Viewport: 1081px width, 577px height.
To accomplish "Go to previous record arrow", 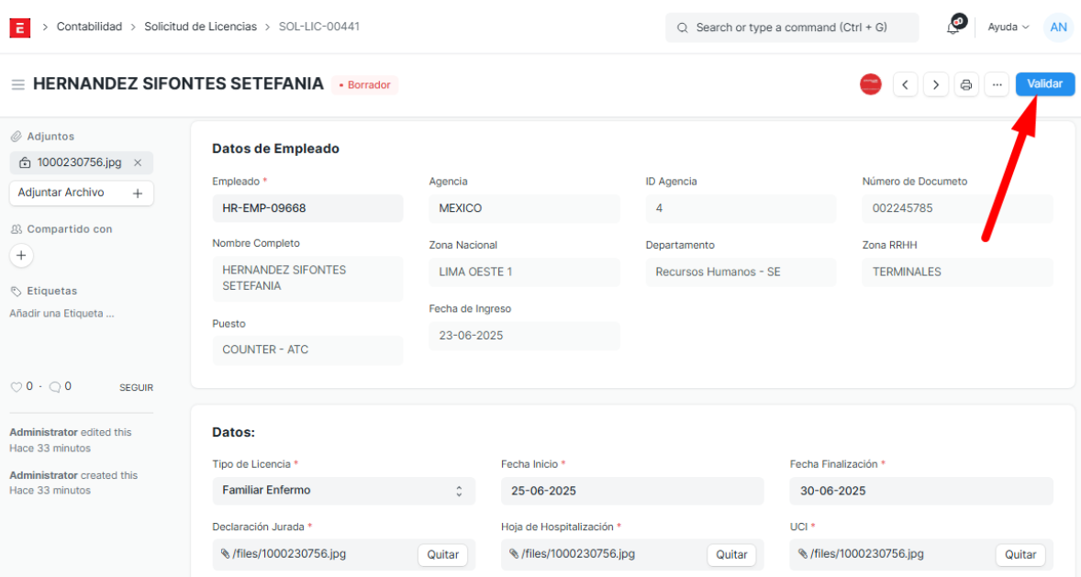I will [x=905, y=84].
